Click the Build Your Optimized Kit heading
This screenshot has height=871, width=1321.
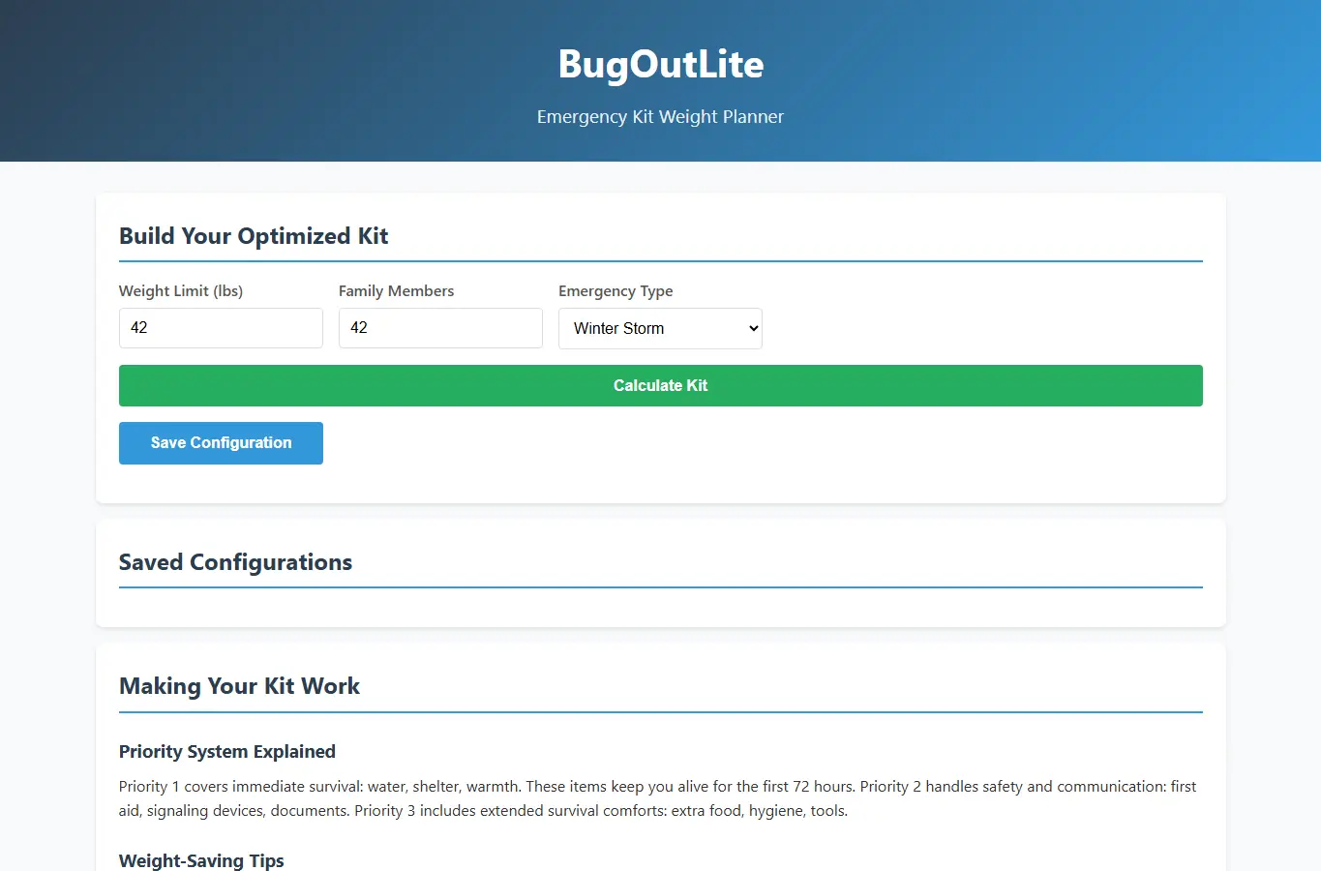(254, 236)
